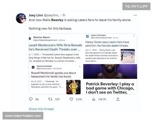
Task: Click the 'Oct 11, 2020' snippet date
Action: click(91, 50)
